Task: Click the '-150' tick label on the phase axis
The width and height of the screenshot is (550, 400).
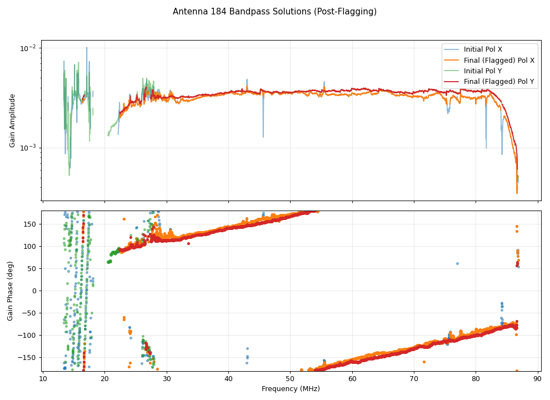Action: pyautogui.click(x=27, y=357)
